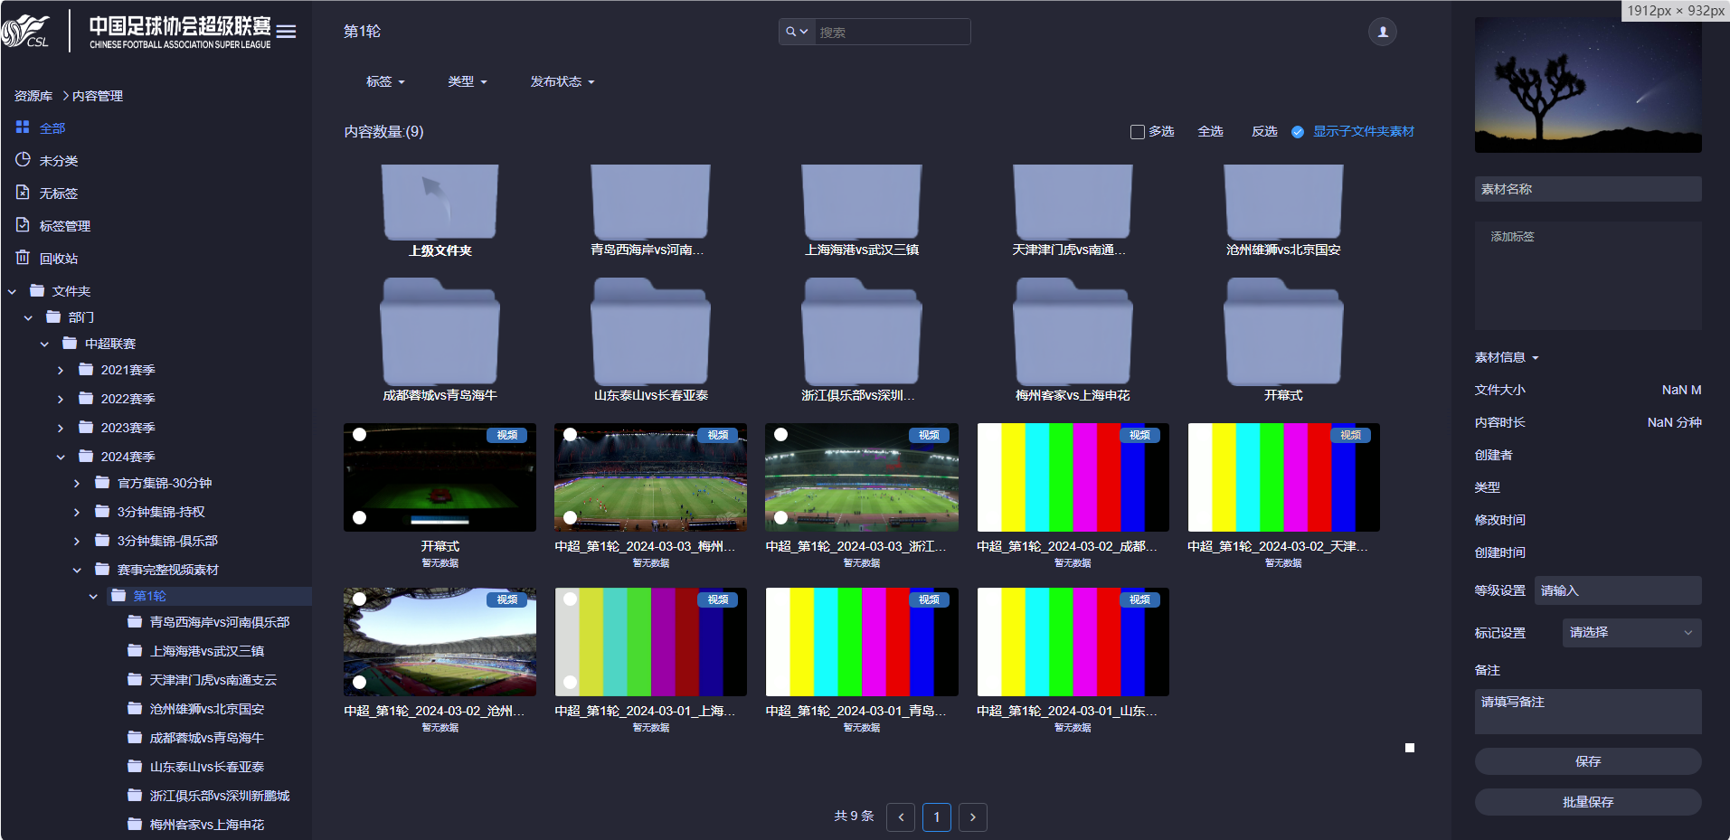This screenshot has width=1730, height=840.
Task: Focus the 请填写备注 textarea
Action: (x=1588, y=712)
